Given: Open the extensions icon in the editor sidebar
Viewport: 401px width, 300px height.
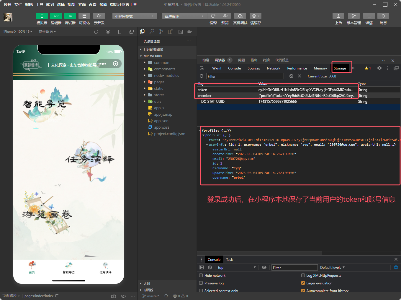Looking at the screenshot, I should tap(171, 32).
